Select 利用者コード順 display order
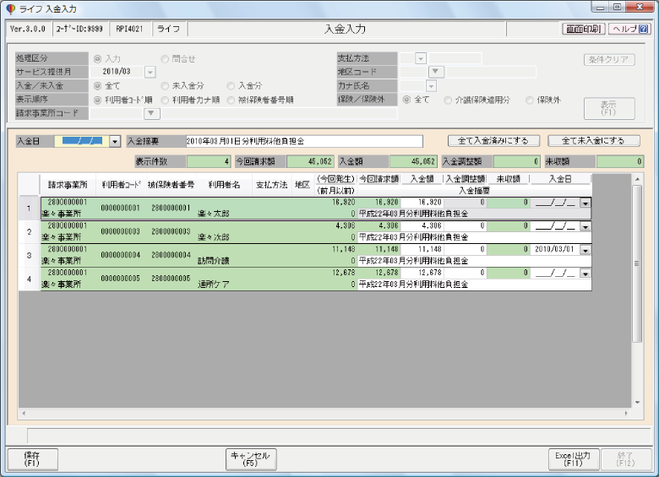This screenshot has width=659, height=477. coord(97,100)
